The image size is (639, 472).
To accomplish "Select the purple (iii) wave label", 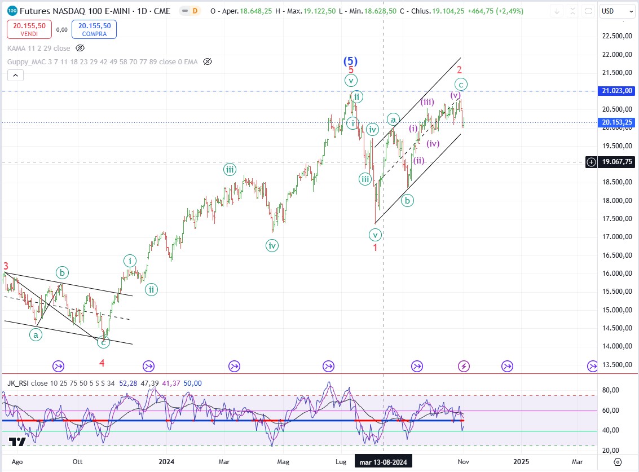I will click(x=428, y=102).
